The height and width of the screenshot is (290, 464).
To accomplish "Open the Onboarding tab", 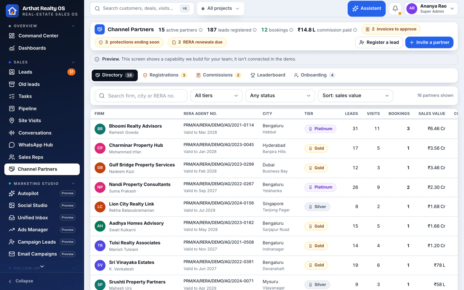I will [315, 75].
